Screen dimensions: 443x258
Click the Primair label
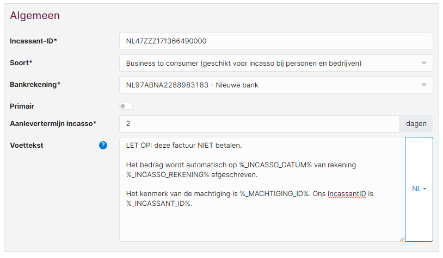[22, 106]
